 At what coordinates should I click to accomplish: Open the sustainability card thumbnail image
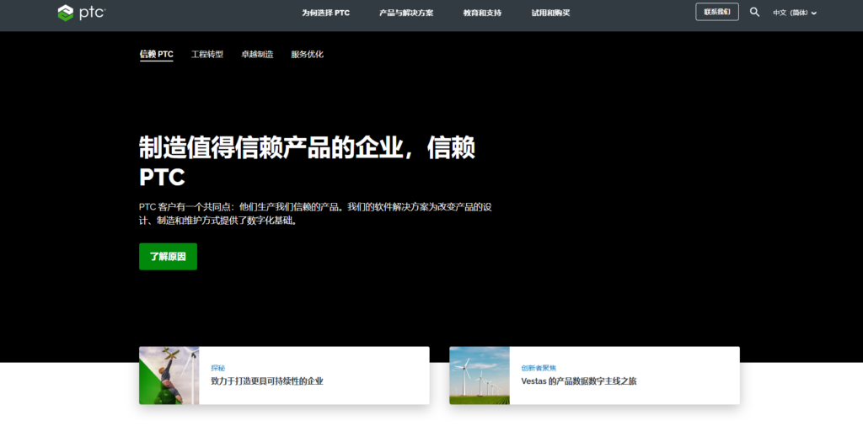[x=169, y=375]
